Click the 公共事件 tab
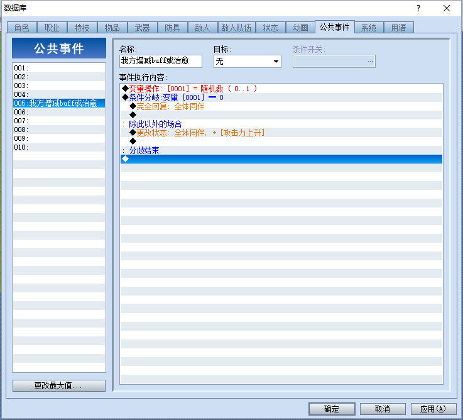 (x=335, y=27)
